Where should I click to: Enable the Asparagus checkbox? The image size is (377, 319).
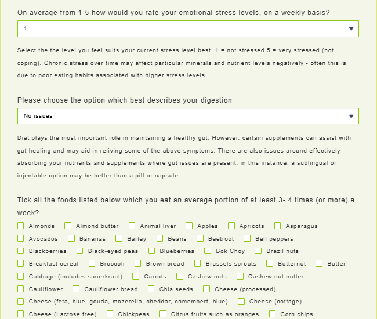click(278, 226)
